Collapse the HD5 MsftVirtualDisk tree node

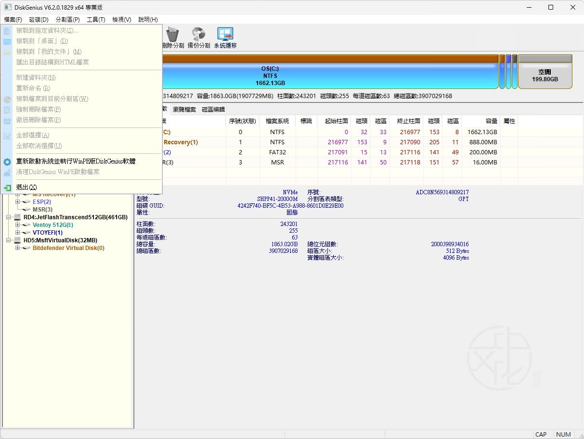click(x=9, y=240)
